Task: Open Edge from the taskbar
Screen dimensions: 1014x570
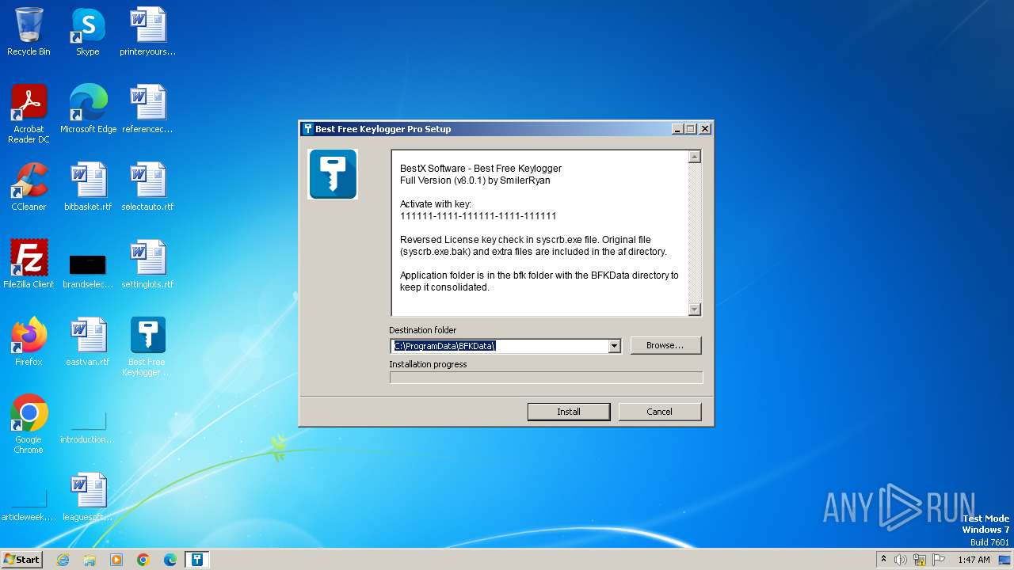Action: pyautogui.click(x=170, y=560)
